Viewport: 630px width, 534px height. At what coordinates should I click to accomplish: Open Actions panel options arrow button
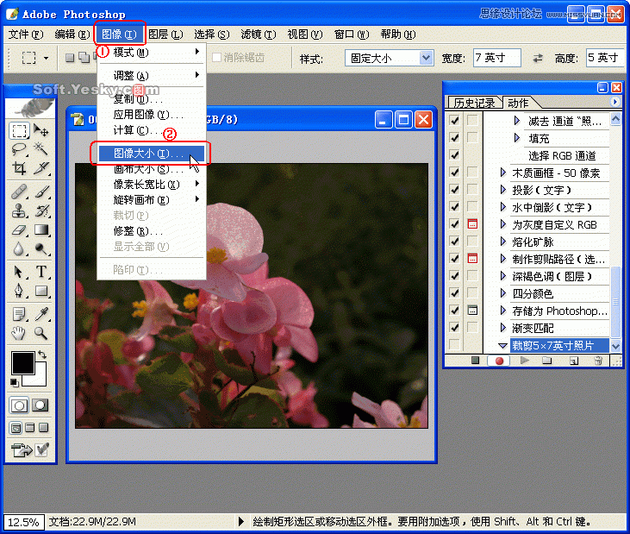[614, 102]
